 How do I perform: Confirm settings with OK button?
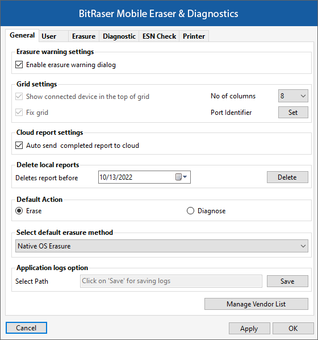click(x=293, y=329)
